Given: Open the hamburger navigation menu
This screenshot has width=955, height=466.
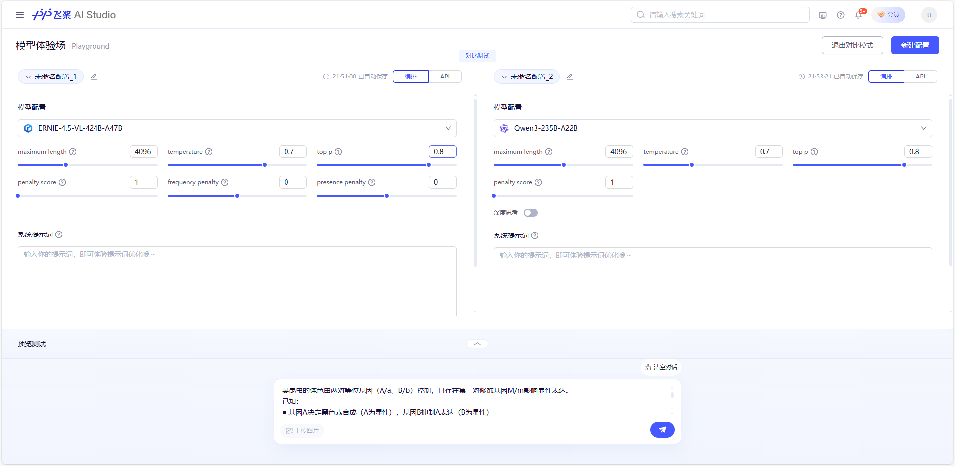Looking at the screenshot, I should (20, 15).
